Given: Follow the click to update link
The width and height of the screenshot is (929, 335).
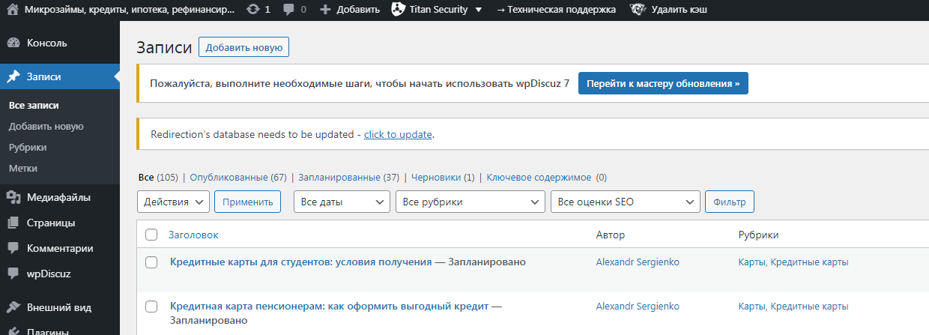Looking at the screenshot, I should click(398, 134).
